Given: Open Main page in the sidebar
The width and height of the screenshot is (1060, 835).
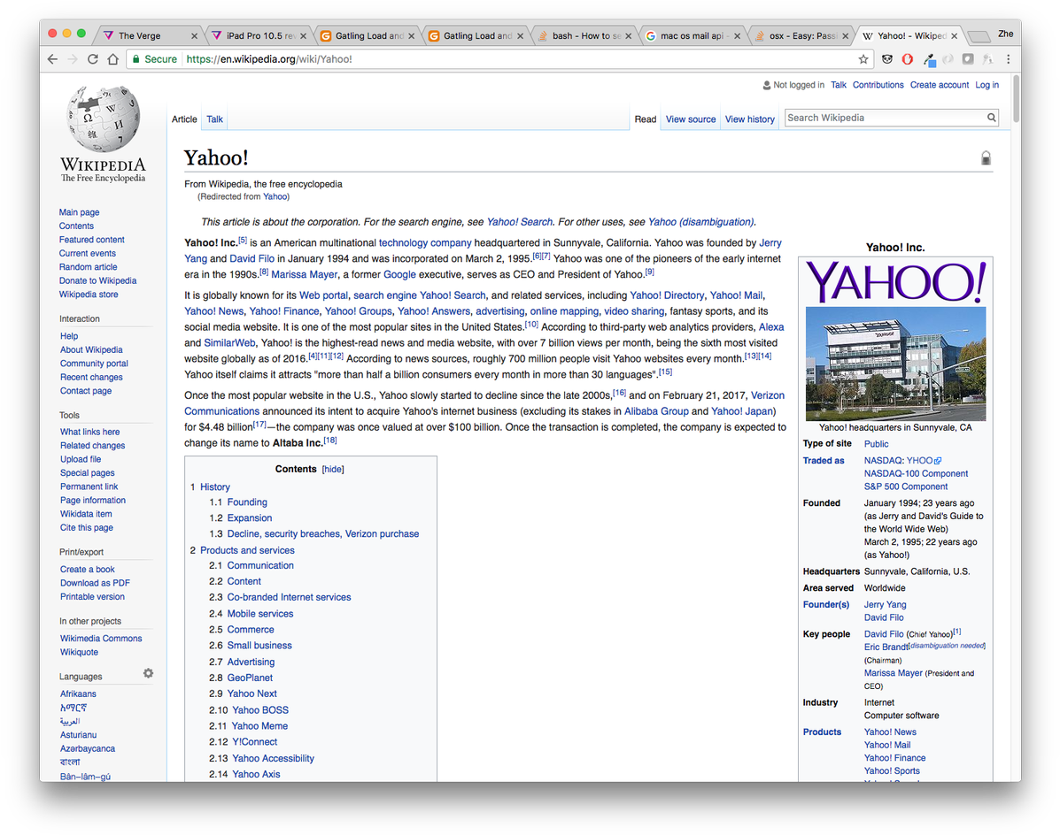Looking at the screenshot, I should pyautogui.click(x=79, y=212).
